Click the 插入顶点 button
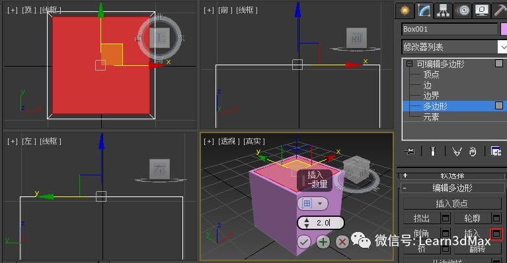Screen dimensions: 507x263 [451, 204]
